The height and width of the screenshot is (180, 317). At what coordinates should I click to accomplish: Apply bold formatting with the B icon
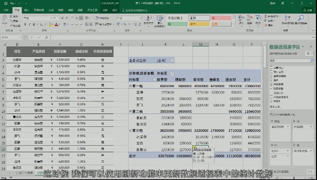point(25,25)
